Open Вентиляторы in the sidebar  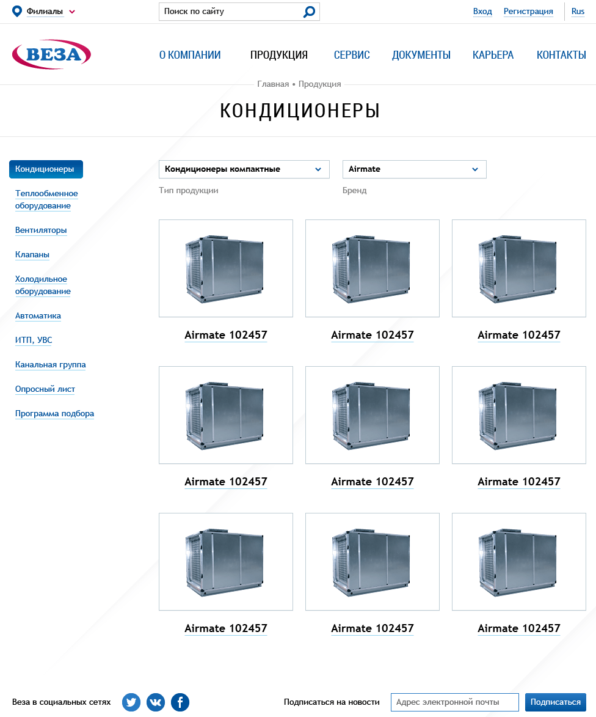(x=41, y=230)
